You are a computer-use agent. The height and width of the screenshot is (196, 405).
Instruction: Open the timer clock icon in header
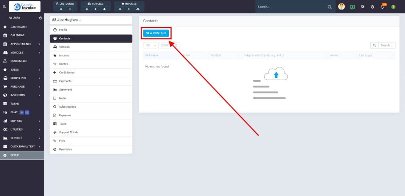373,7
